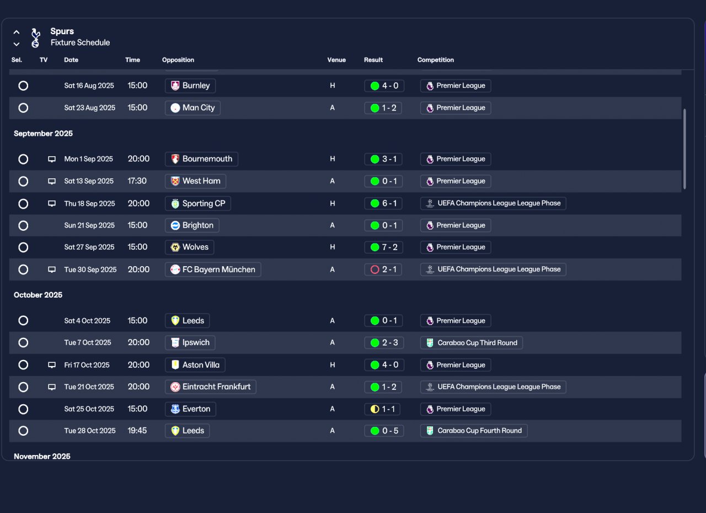Select the Man City fixture radio button
Viewport: 706px width, 513px height.
[23, 108]
